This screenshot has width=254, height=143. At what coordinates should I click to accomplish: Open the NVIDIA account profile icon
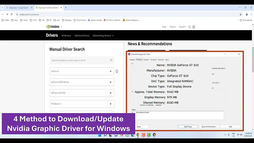click(x=194, y=27)
